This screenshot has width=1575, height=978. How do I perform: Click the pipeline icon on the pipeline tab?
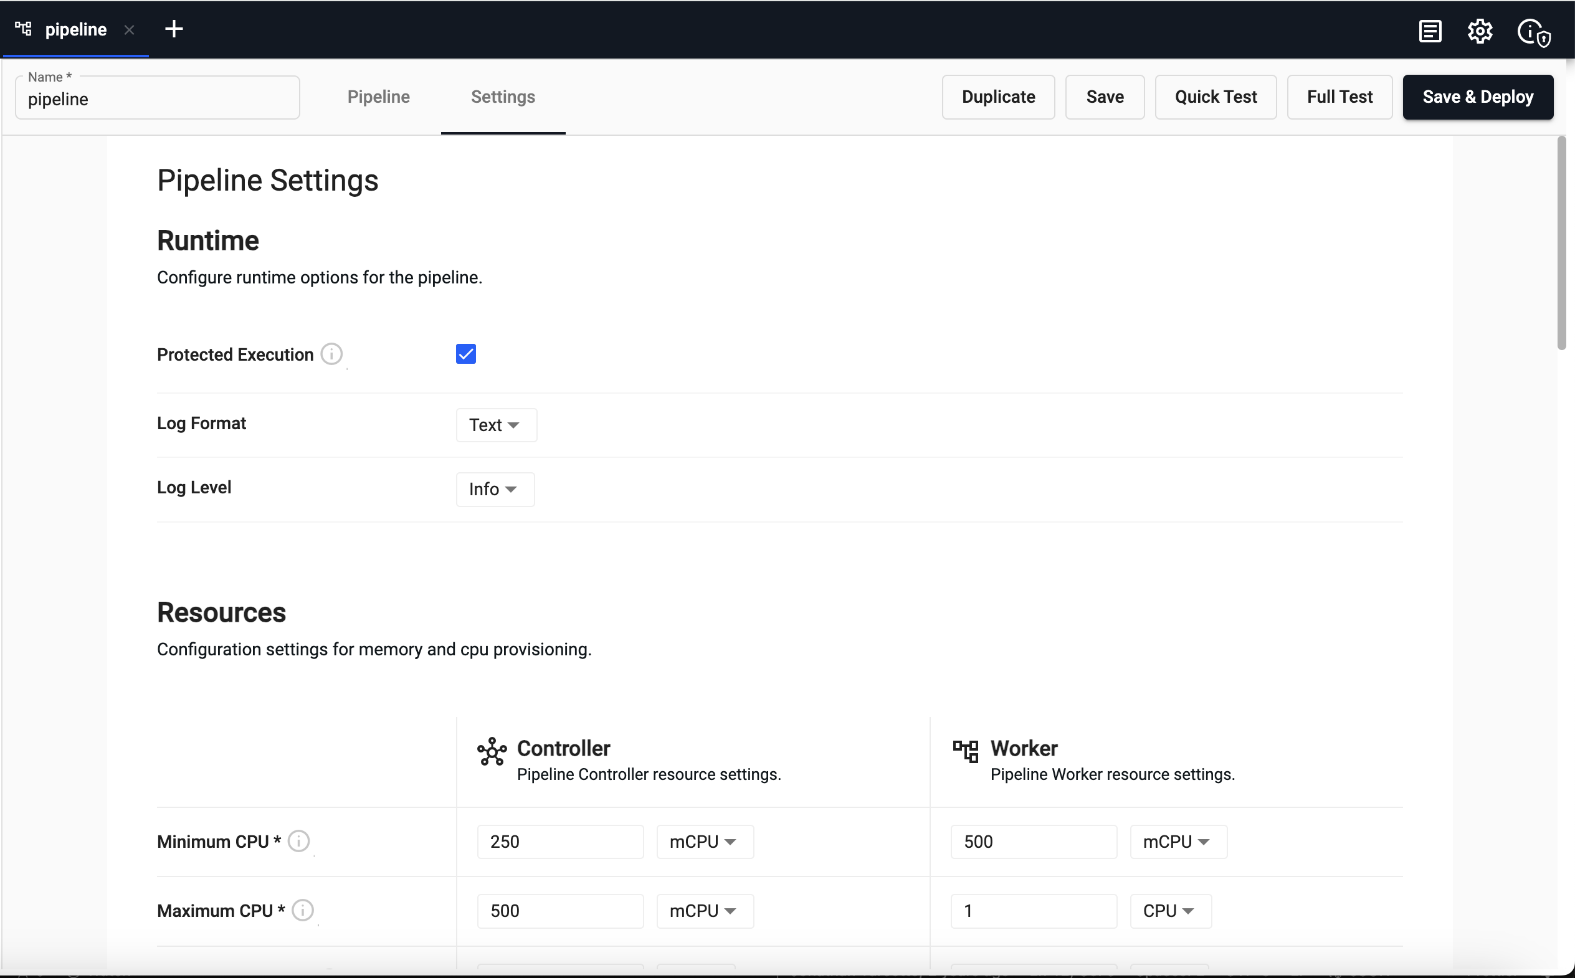(x=22, y=29)
